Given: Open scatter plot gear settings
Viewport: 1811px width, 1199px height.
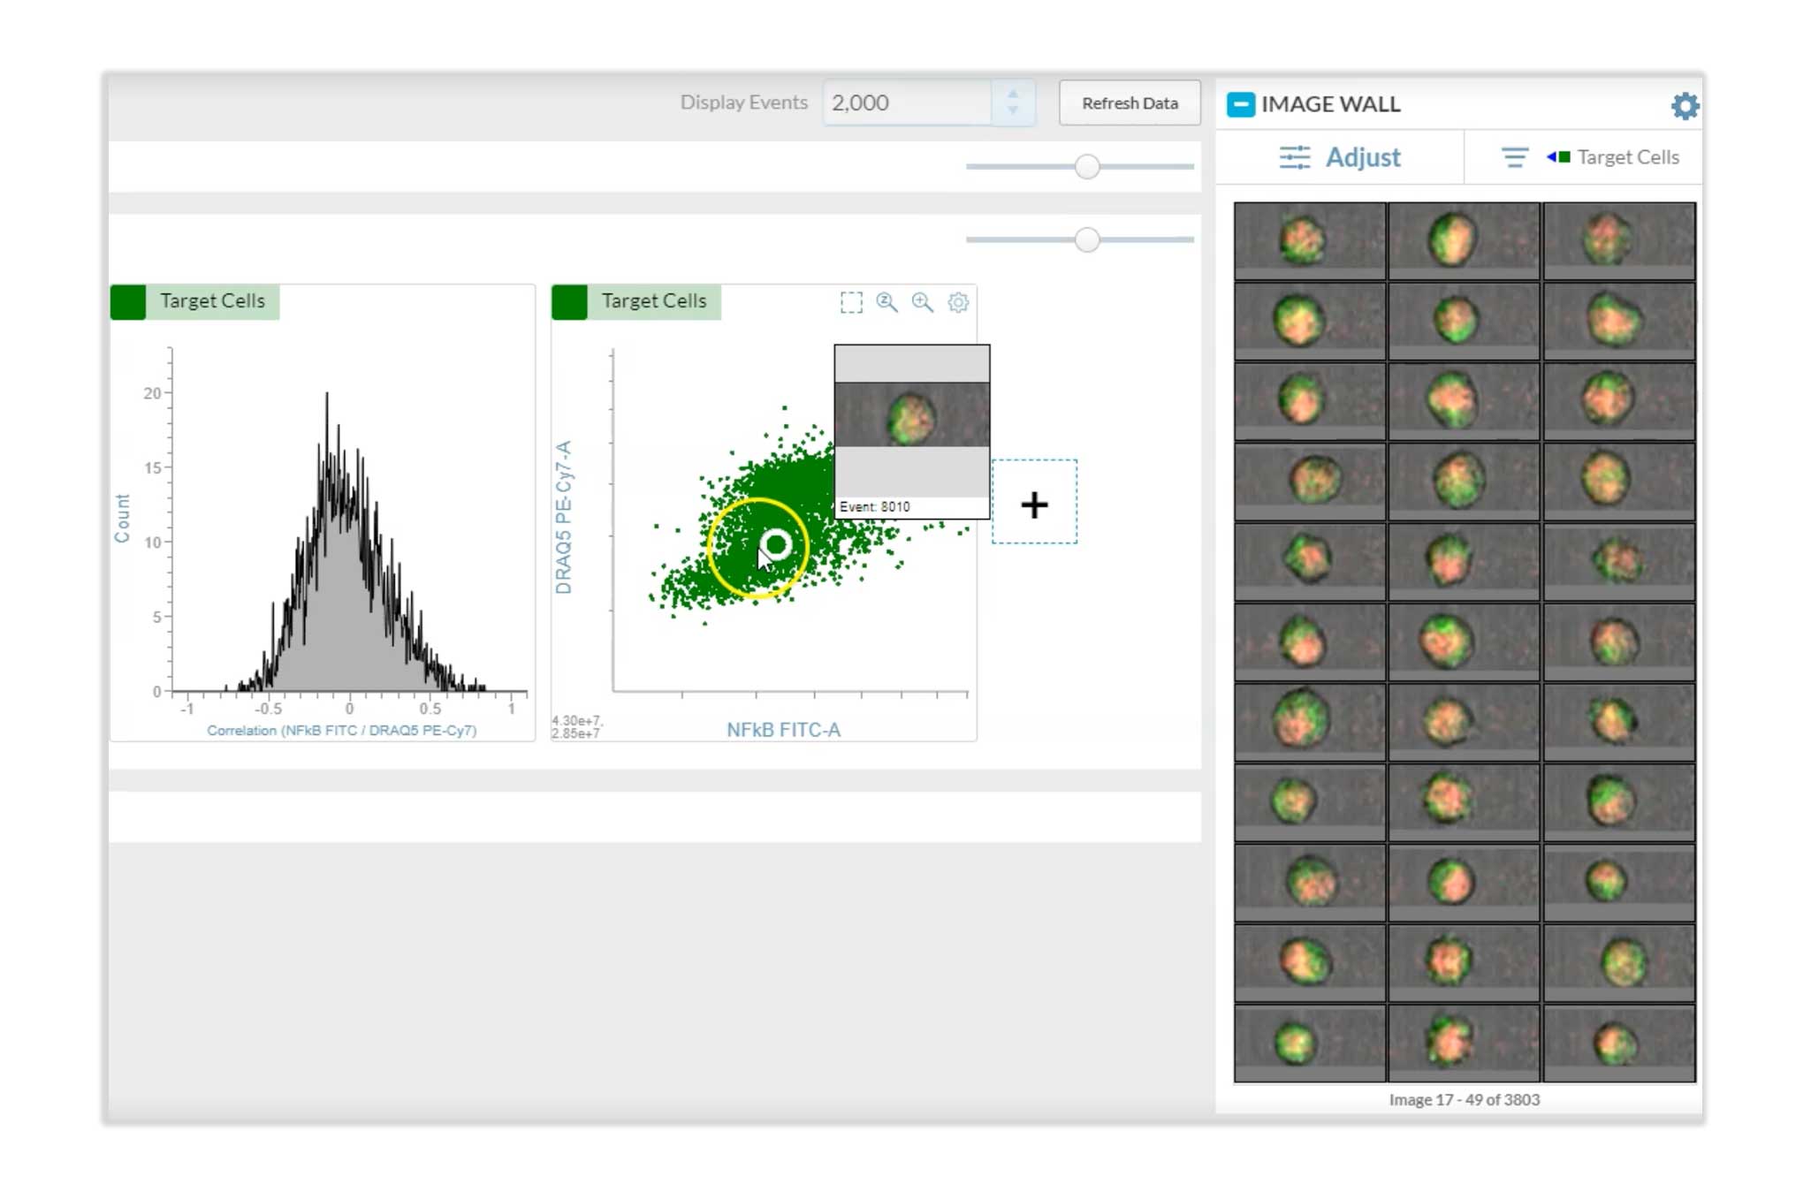Looking at the screenshot, I should (x=958, y=303).
